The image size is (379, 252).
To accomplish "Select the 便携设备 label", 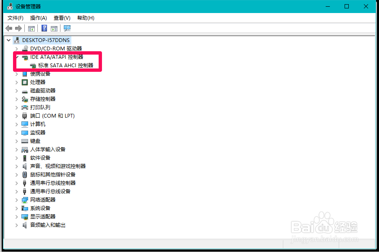I will [x=40, y=74].
